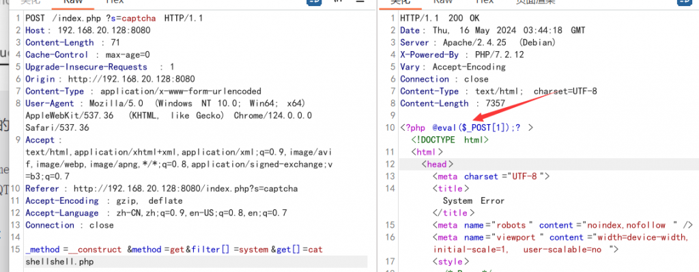Click the User-Agent header name

50,104
